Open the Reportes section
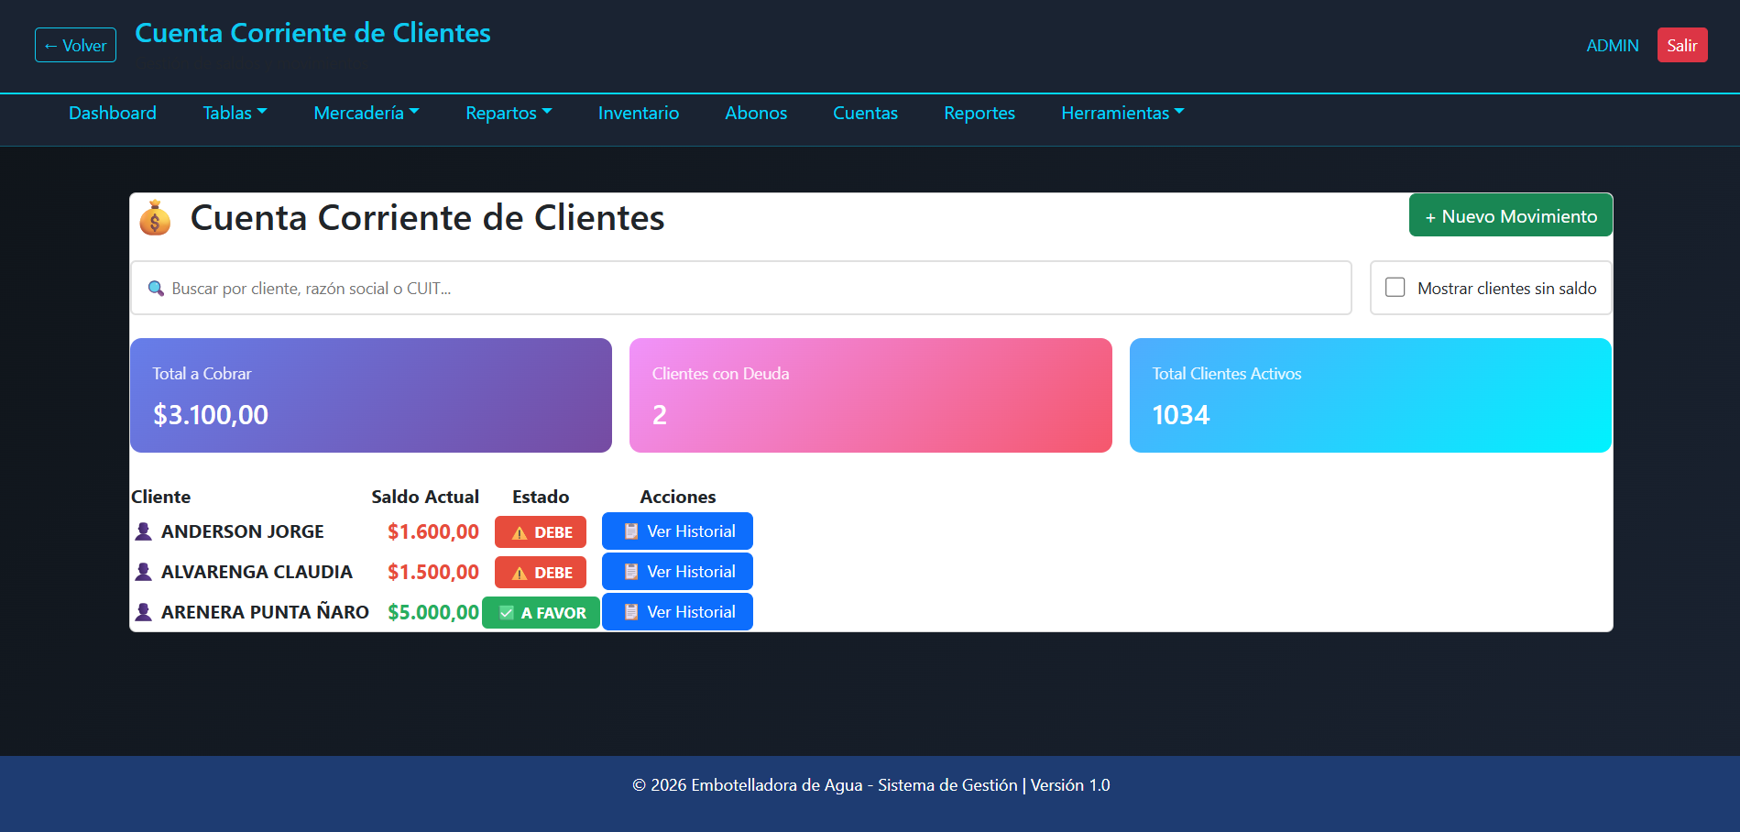The height and width of the screenshot is (832, 1740). [x=979, y=113]
